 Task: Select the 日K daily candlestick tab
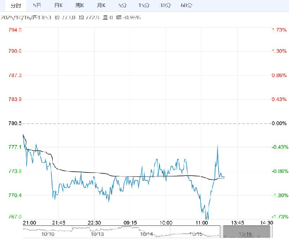point(58,5)
